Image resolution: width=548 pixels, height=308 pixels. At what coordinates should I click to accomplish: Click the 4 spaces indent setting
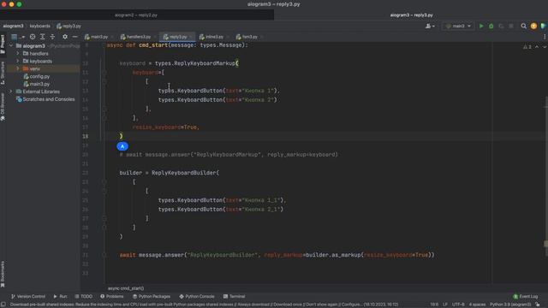(477, 305)
